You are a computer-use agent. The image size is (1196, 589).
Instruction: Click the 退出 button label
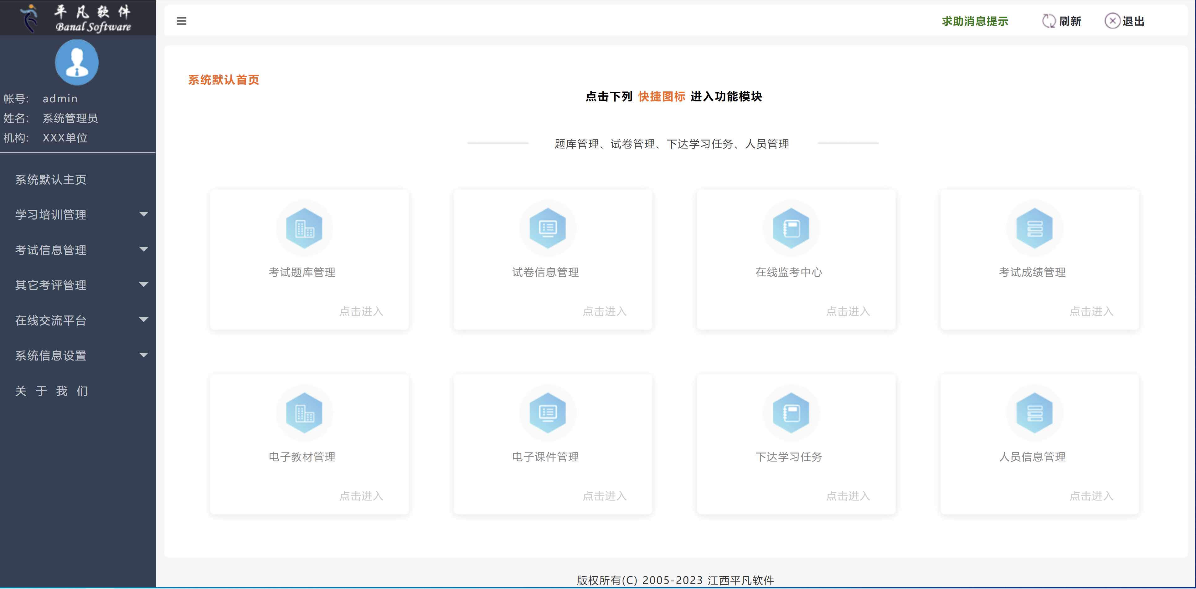point(1133,21)
